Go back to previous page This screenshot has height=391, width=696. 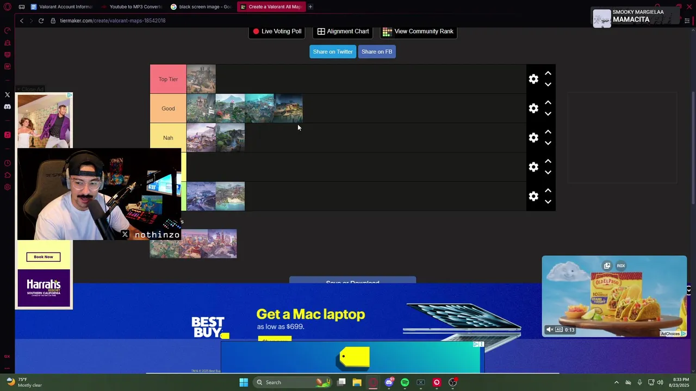click(22, 21)
